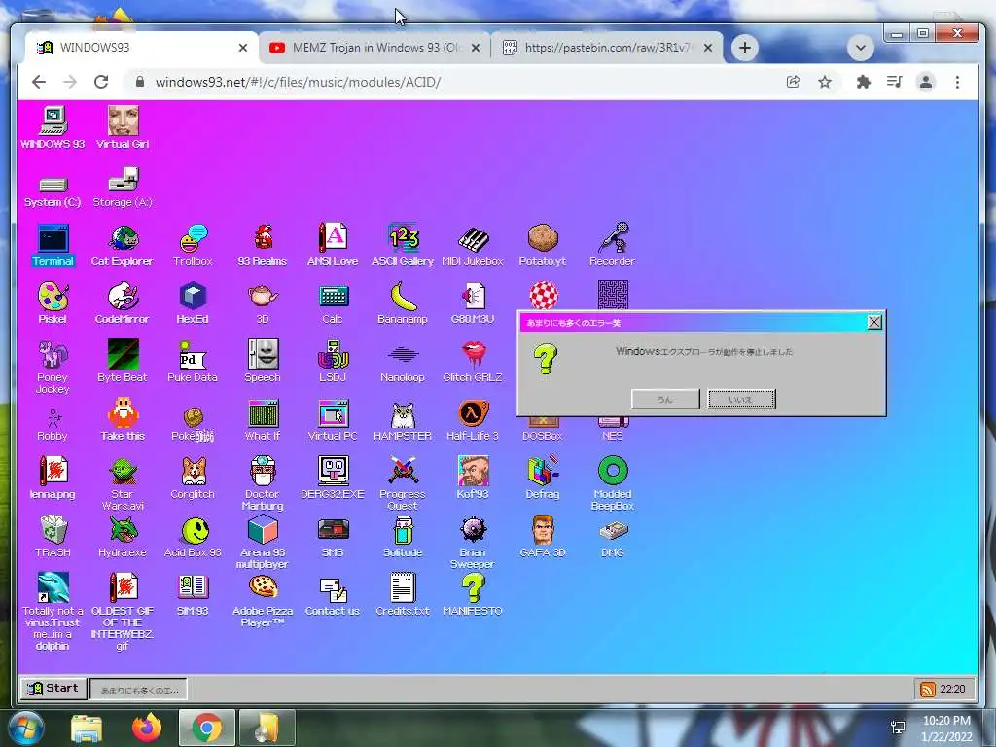Launch Defrag icon
Screen dimensions: 996x747
pos(543,479)
